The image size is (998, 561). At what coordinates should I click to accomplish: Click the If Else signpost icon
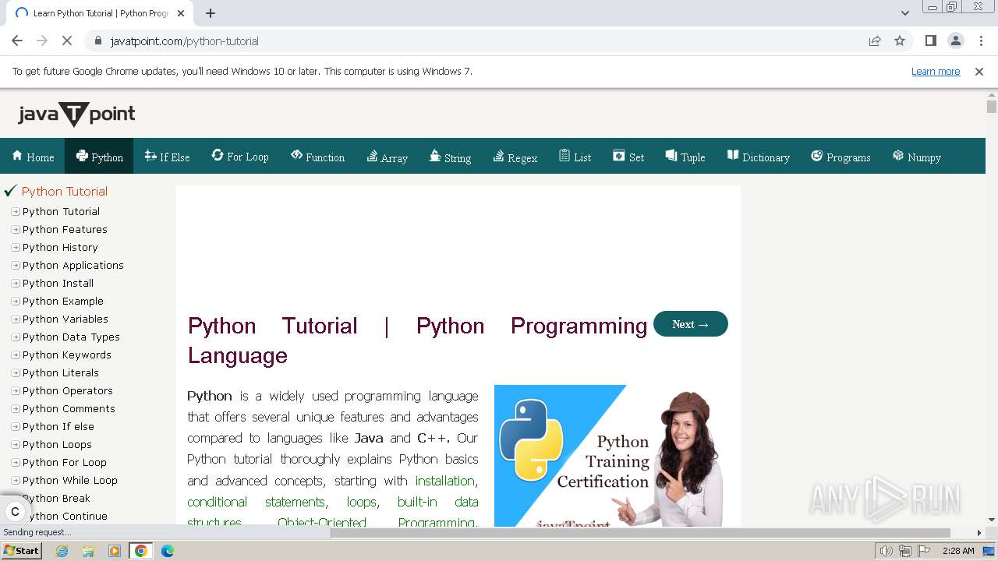[150, 156]
